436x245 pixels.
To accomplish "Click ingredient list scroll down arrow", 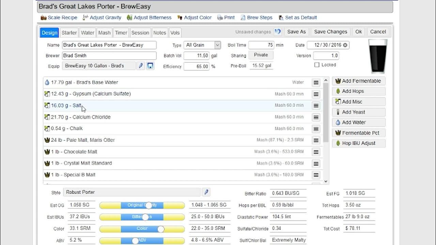I will click(x=326, y=182).
